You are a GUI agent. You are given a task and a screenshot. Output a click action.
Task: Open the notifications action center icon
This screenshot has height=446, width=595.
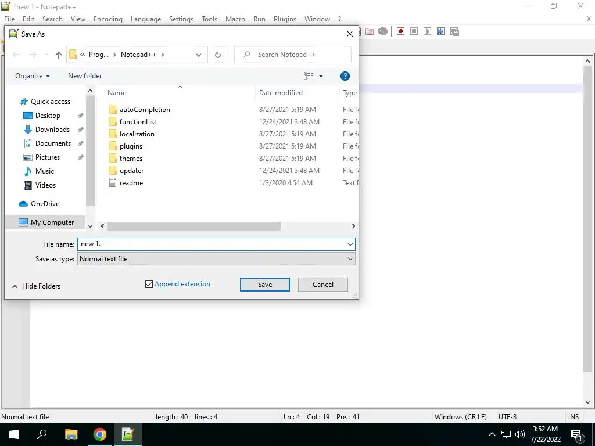click(x=576, y=434)
